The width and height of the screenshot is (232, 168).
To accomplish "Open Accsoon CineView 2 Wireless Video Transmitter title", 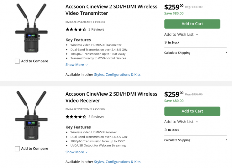I will (x=111, y=10).
